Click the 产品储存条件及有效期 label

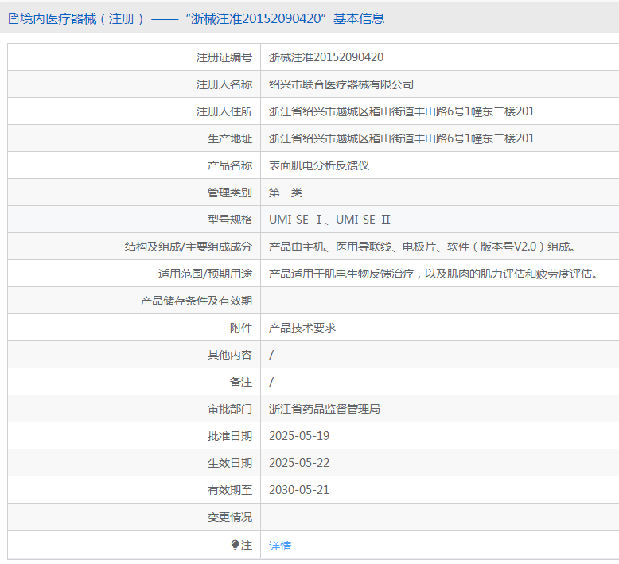pos(197,301)
